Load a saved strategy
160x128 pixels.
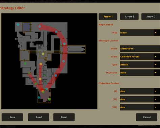coord(38,117)
